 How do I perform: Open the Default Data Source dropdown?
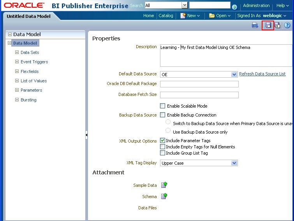click(x=234, y=75)
